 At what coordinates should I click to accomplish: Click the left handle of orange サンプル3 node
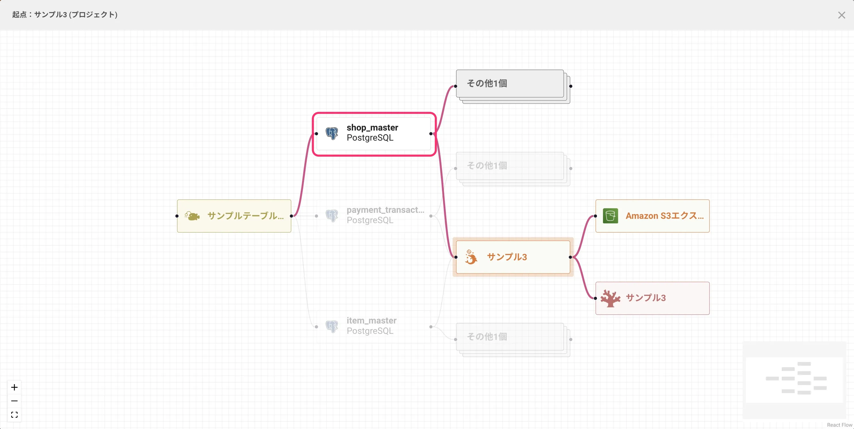point(456,257)
